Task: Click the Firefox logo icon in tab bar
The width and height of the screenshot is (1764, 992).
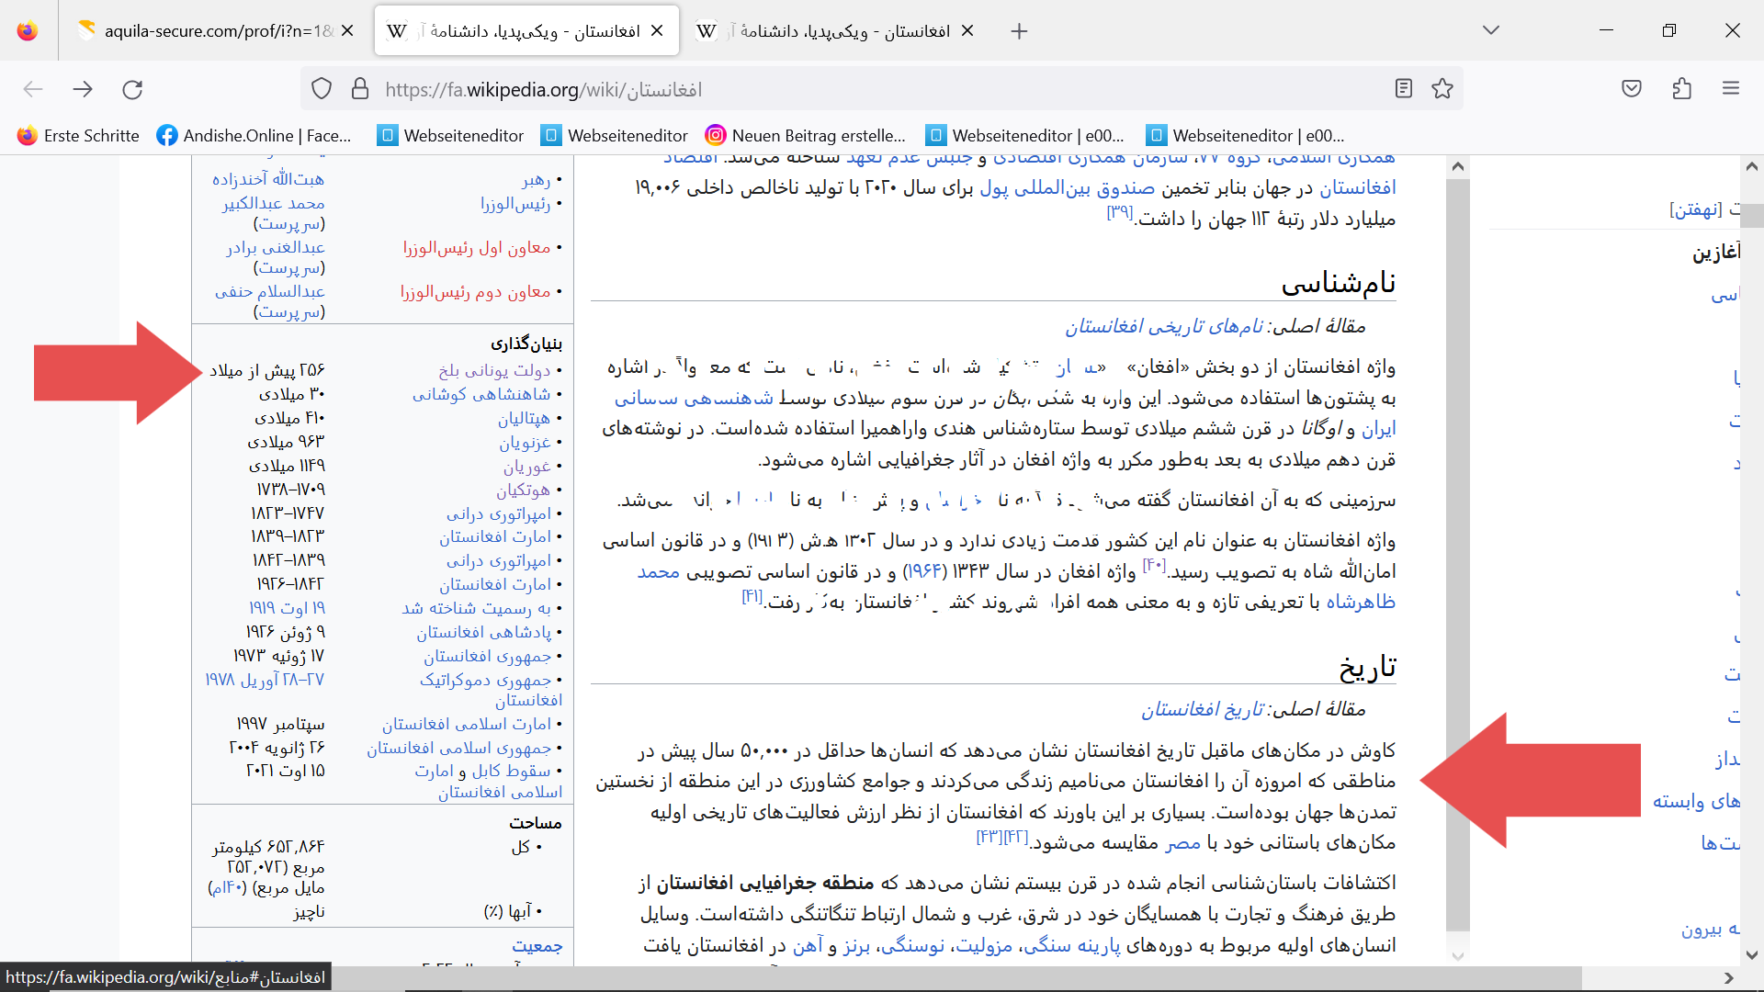Action: point(28,30)
